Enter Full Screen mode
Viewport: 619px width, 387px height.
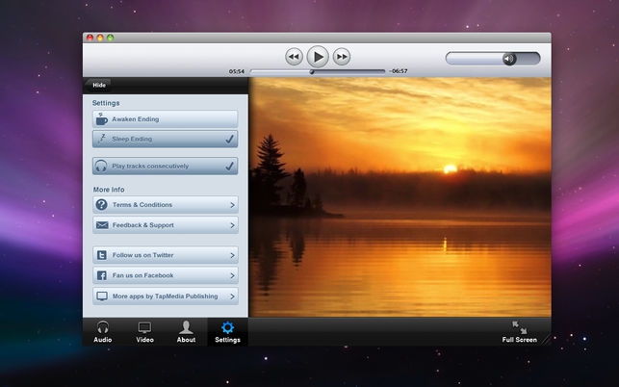point(519,332)
